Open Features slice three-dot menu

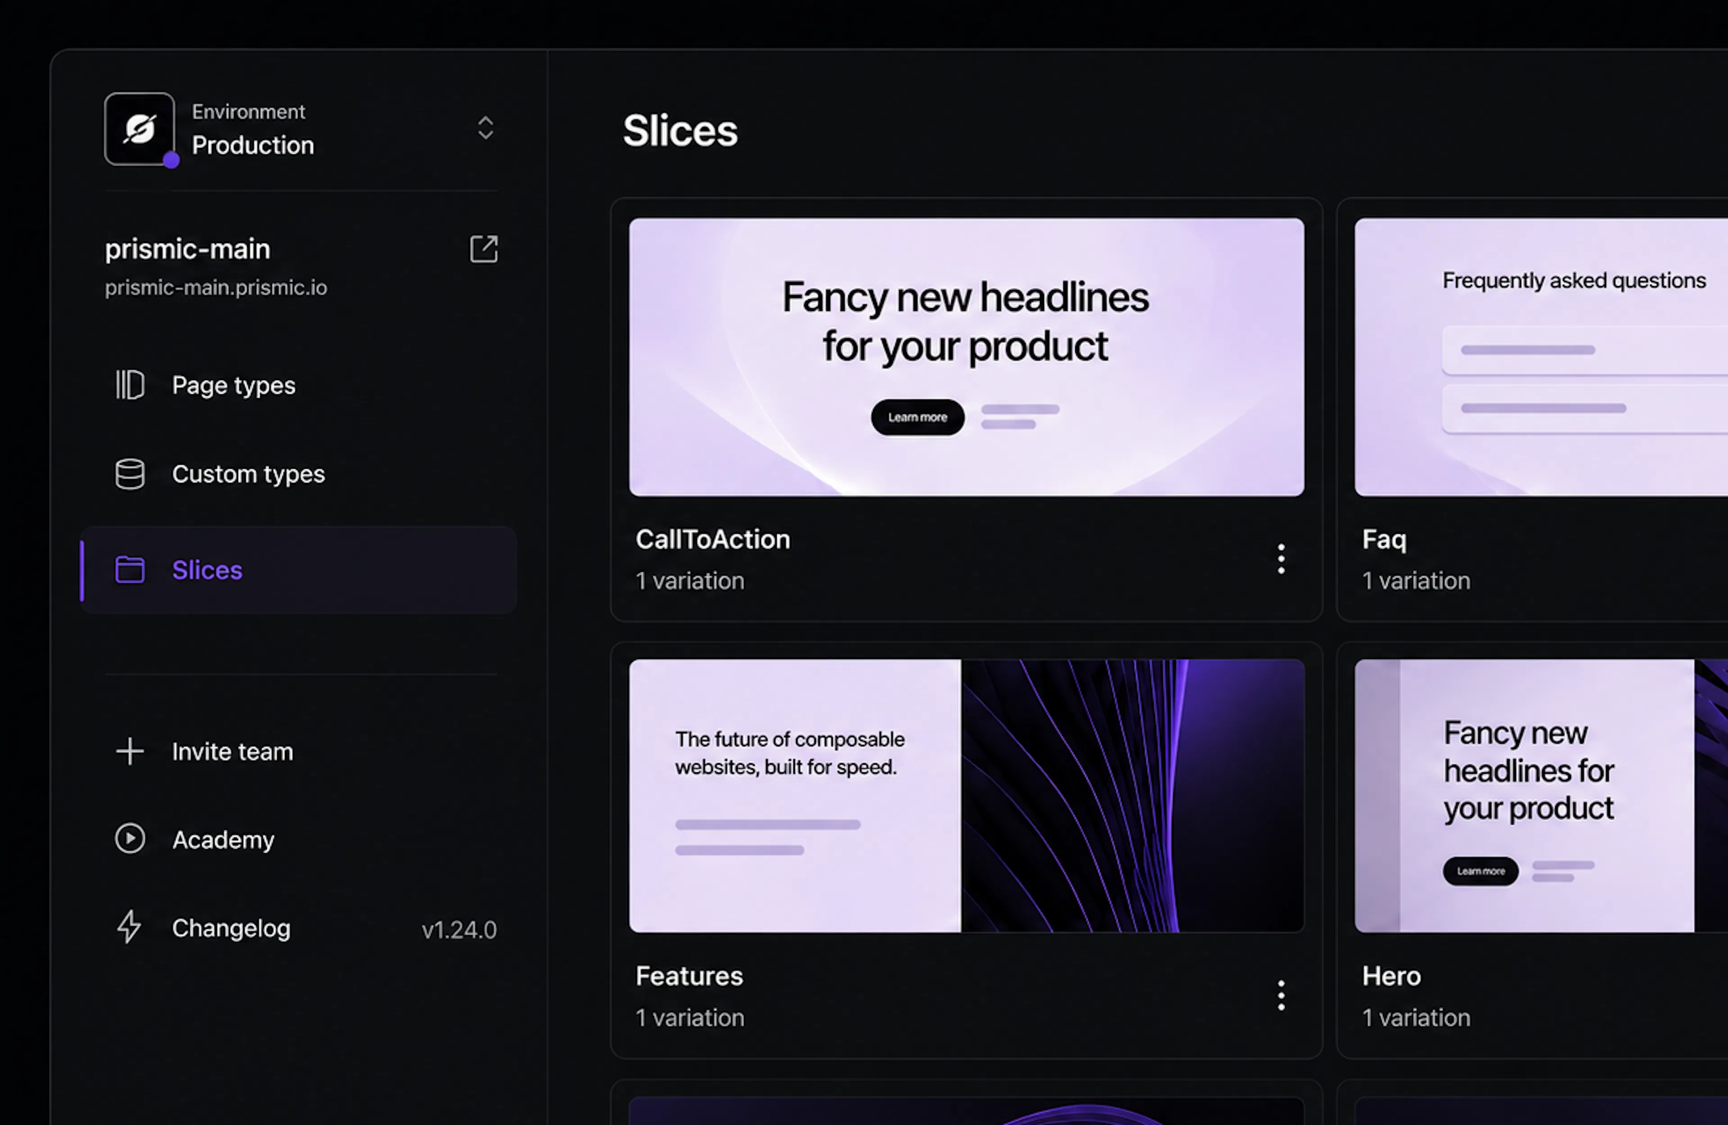(x=1282, y=995)
